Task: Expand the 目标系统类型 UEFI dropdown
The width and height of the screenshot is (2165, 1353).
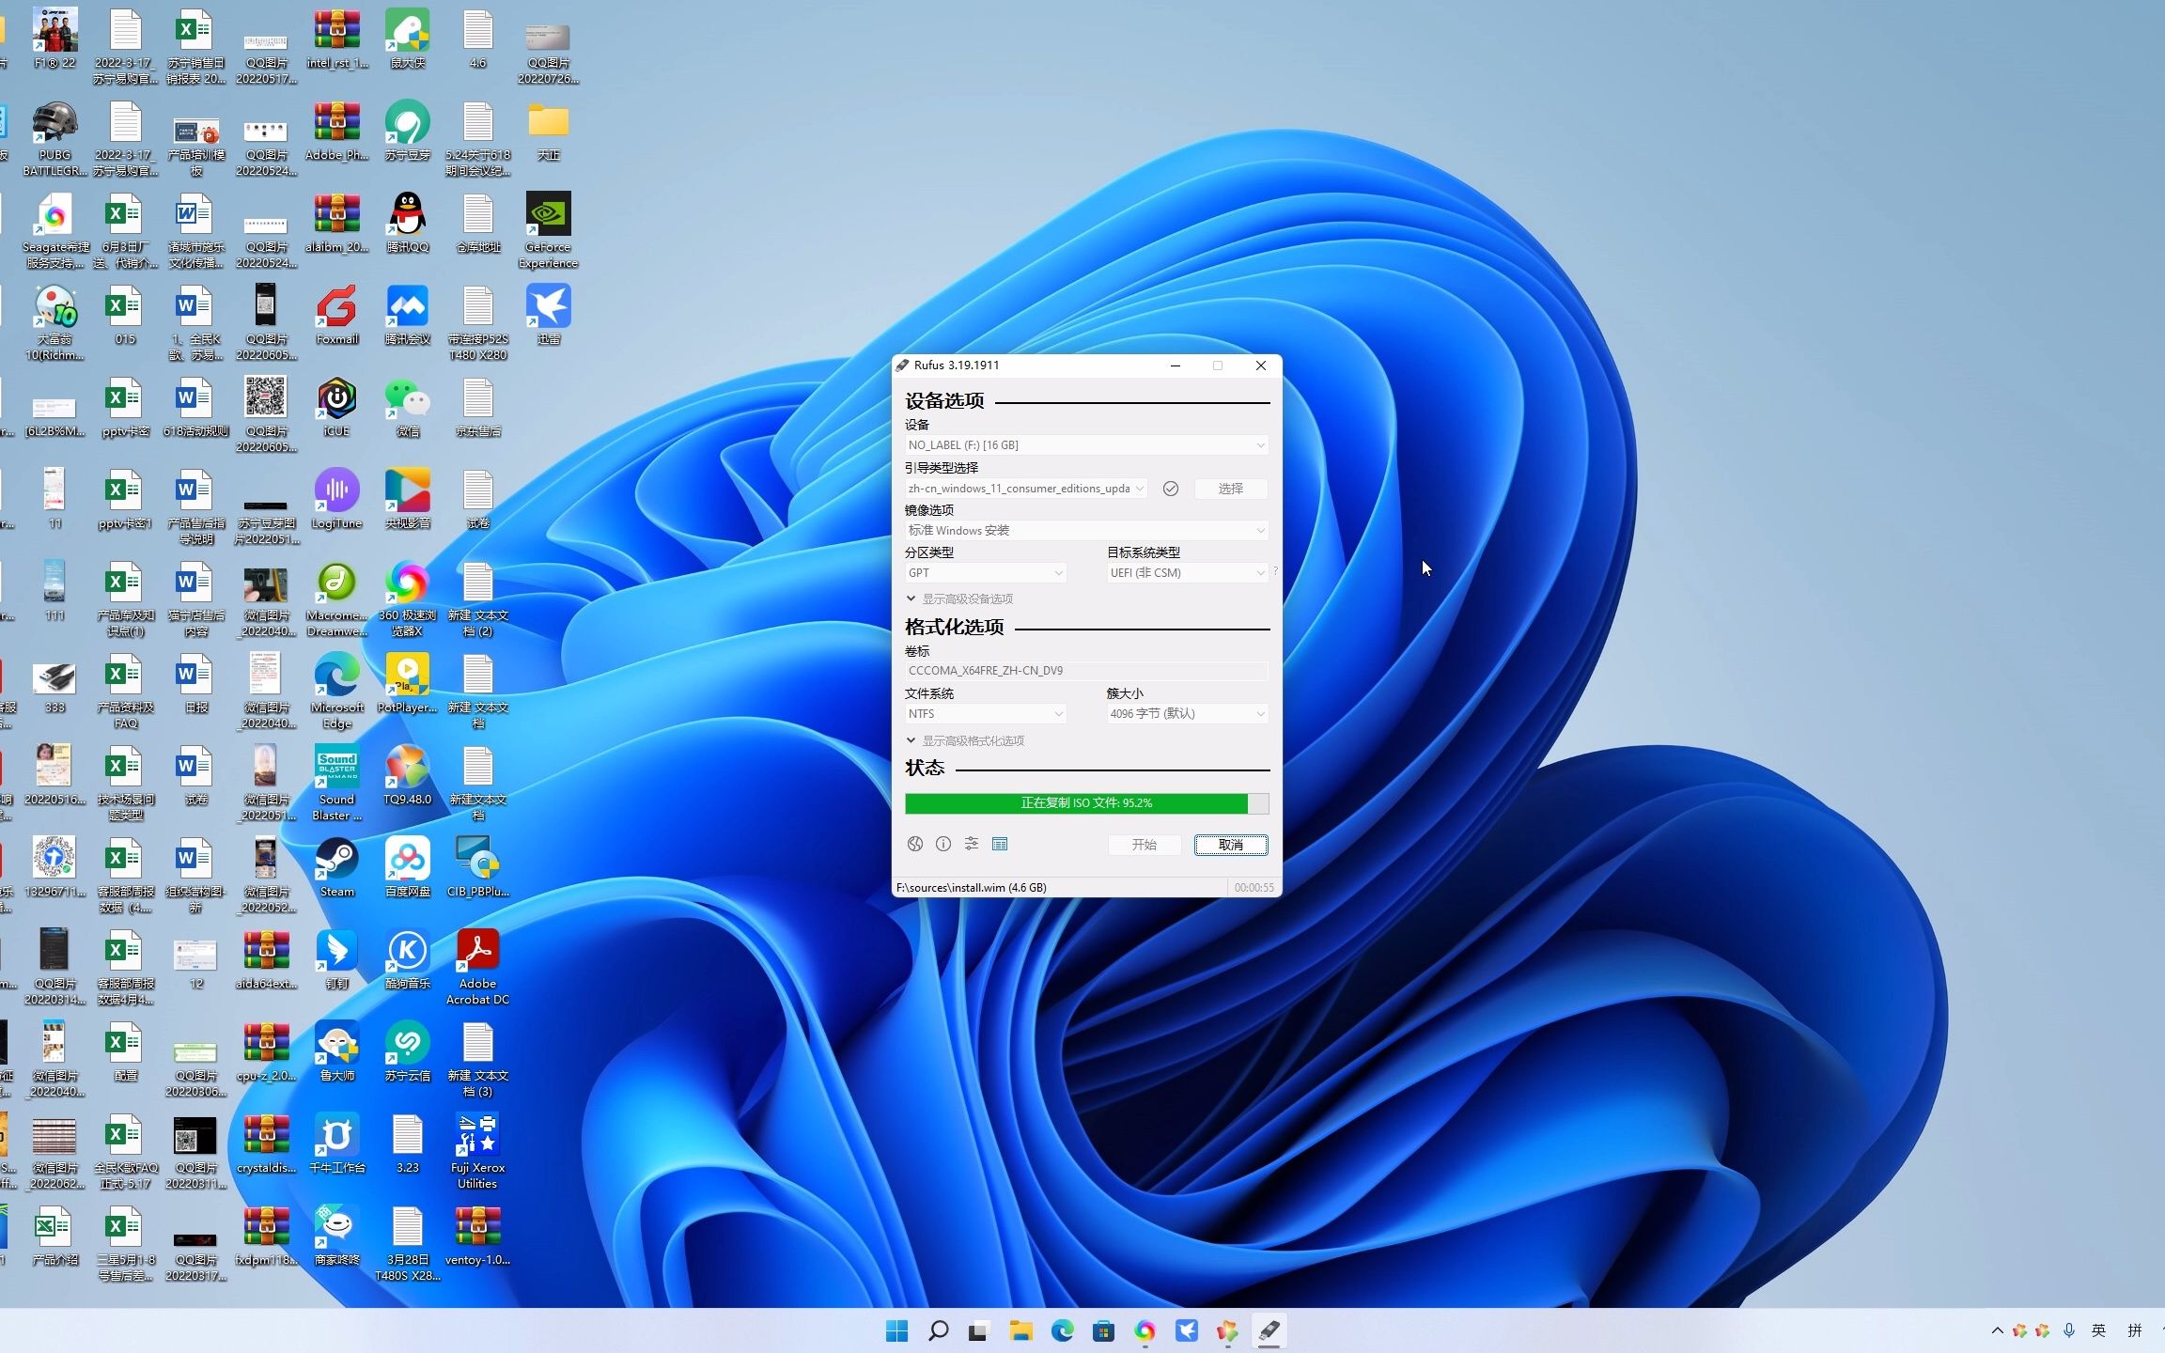Action: click(x=1258, y=572)
